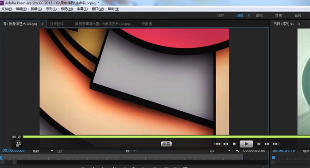The width and height of the screenshot is (310, 168).
Task: Open the 1/2 playback resolution dropdown
Action: pyautogui.click(x=220, y=151)
